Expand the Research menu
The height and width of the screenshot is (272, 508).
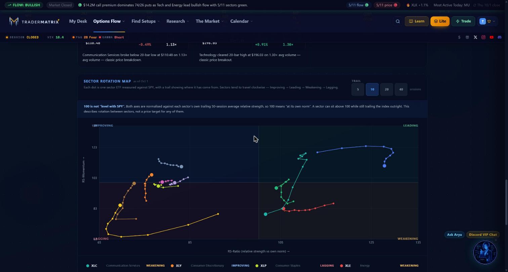coord(178,21)
